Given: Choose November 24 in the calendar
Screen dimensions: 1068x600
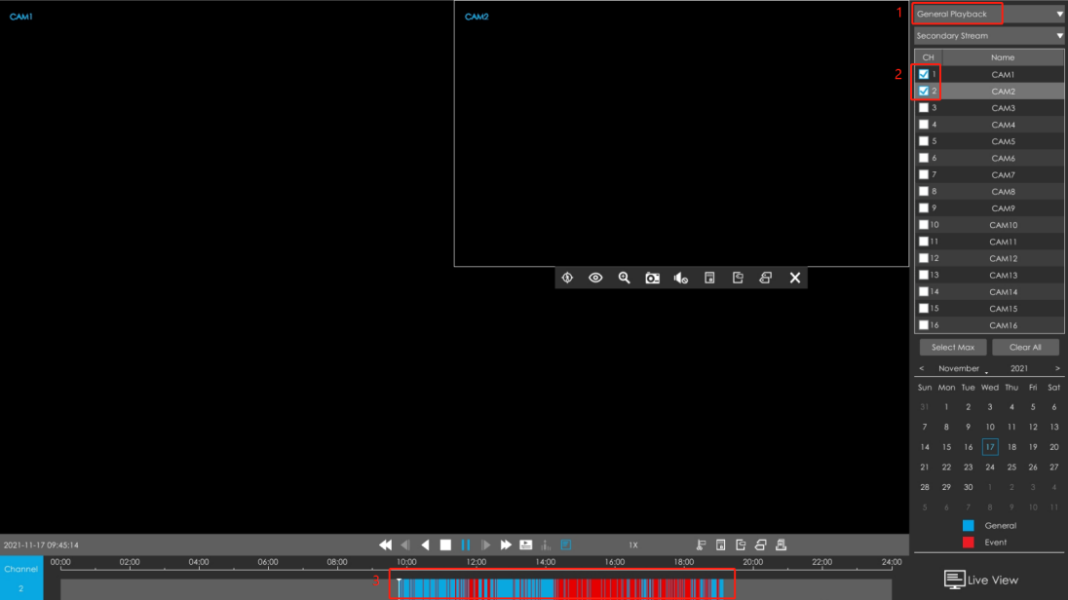Looking at the screenshot, I should (990, 468).
